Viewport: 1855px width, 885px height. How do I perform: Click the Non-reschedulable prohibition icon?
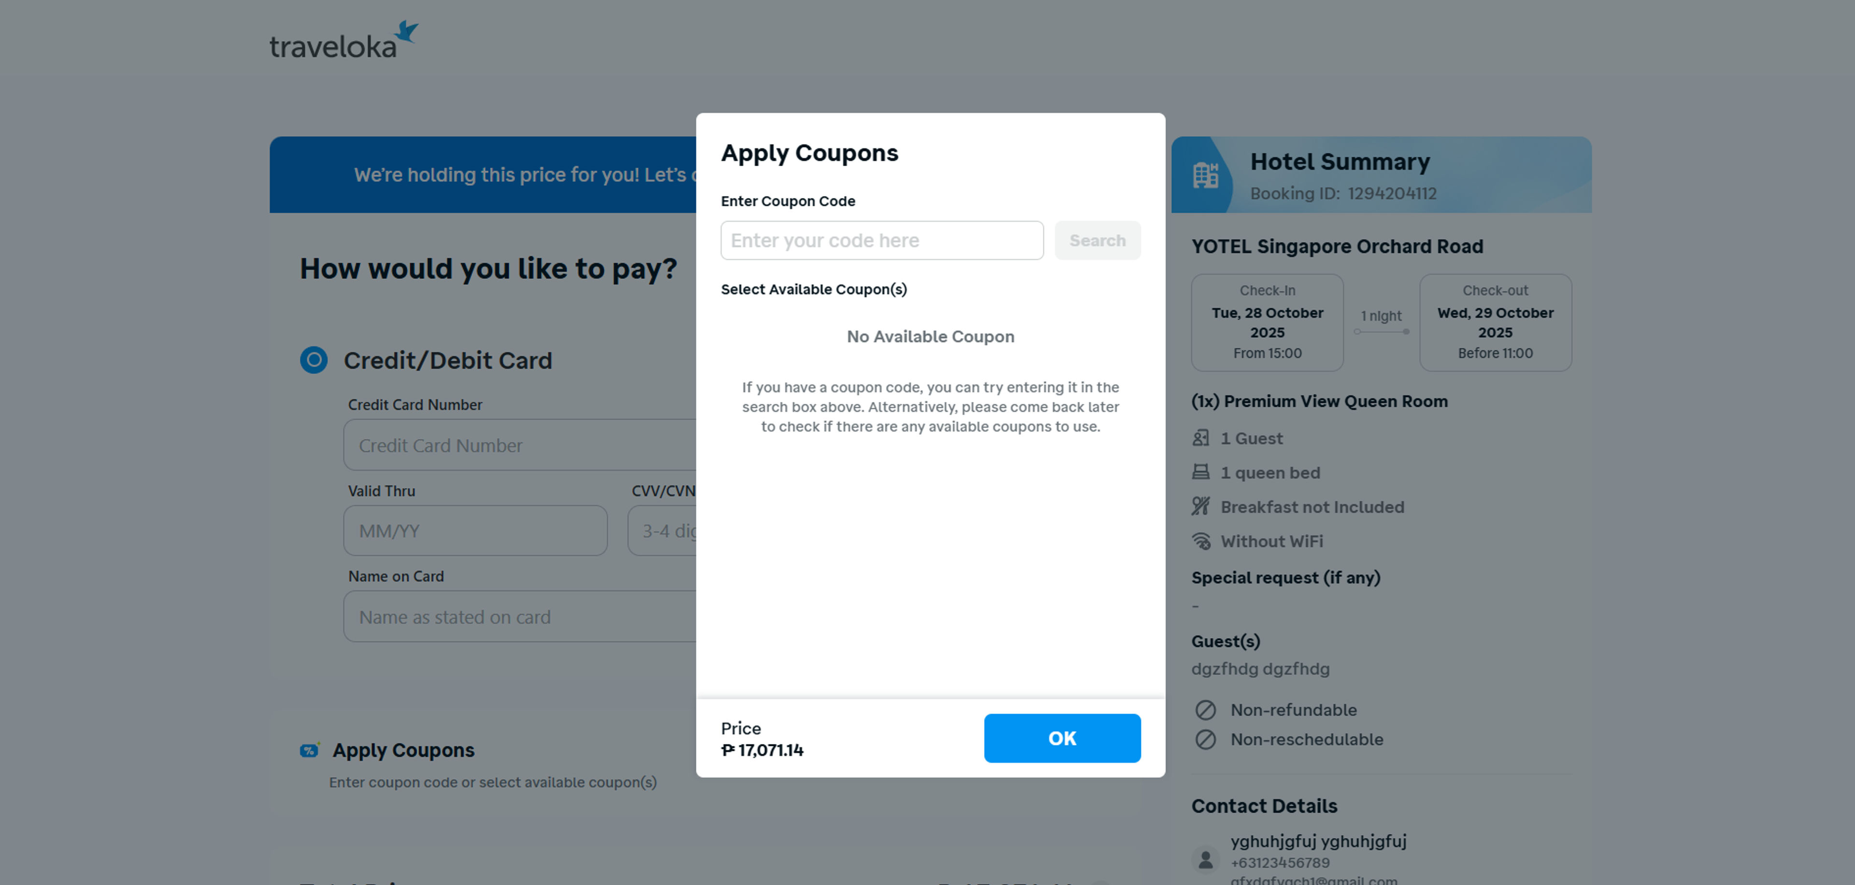tap(1206, 740)
